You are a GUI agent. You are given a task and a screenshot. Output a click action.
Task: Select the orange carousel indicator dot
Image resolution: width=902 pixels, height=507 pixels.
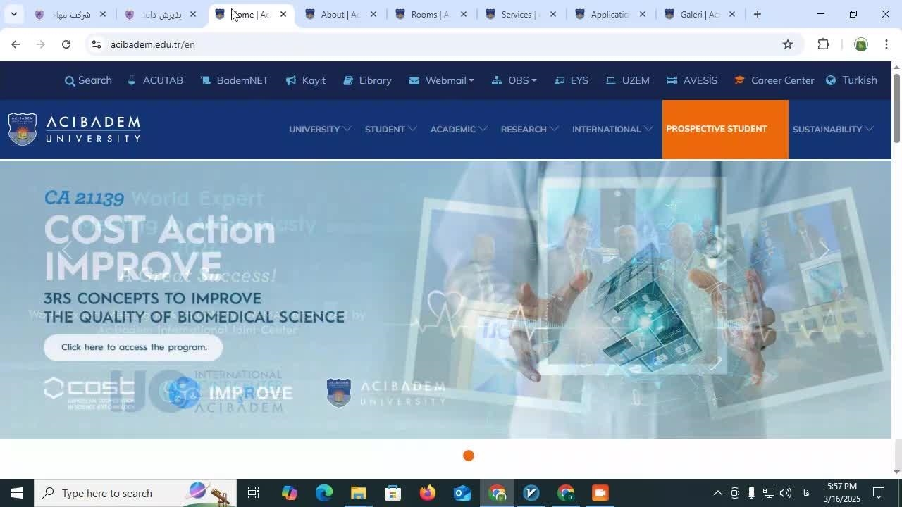click(x=469, y=456)
